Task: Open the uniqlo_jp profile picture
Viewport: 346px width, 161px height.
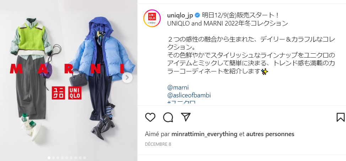Action: click(x=152, y=18)
